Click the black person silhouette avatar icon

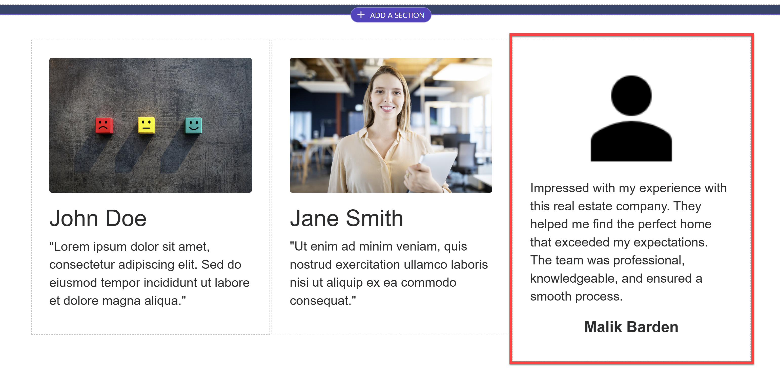click(631, 118)
